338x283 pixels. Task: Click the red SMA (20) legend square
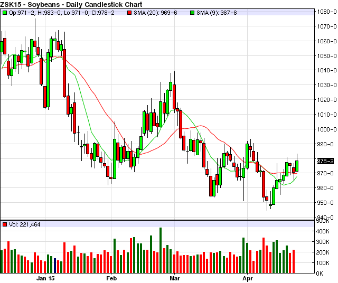click(x=129, y=13)
